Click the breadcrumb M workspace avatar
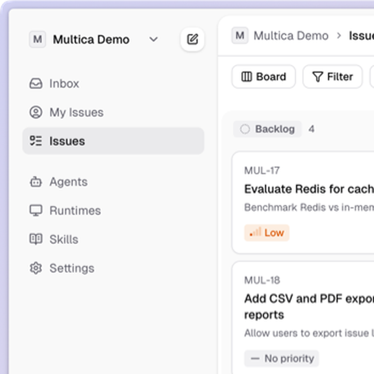 (x=240, y=36)
